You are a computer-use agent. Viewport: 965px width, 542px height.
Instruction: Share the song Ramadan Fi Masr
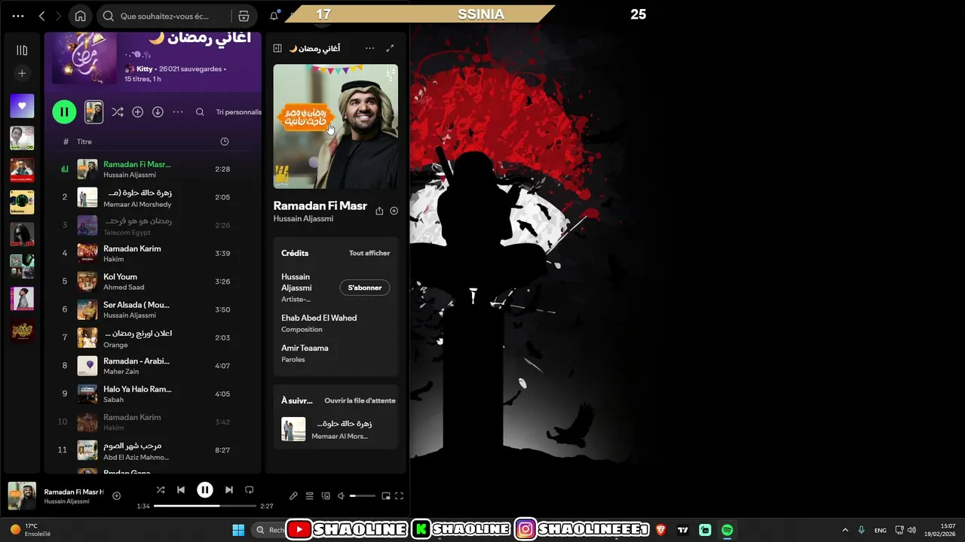click(379, 212)
